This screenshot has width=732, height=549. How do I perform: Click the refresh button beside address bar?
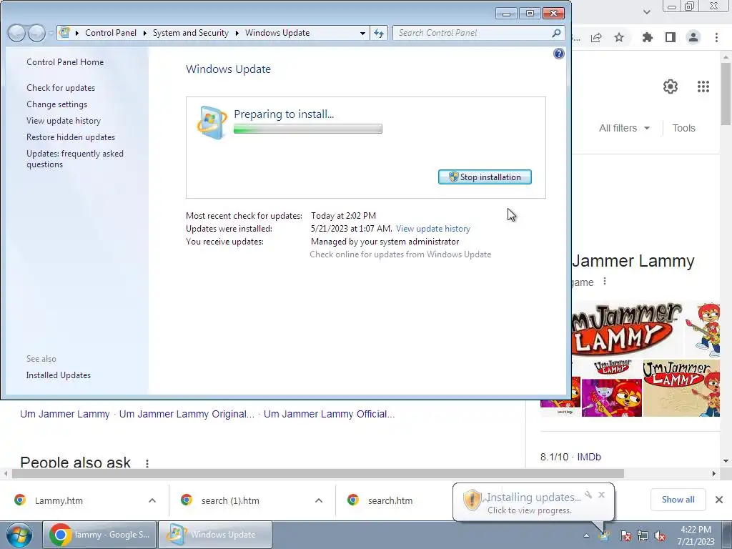(379, 33)
